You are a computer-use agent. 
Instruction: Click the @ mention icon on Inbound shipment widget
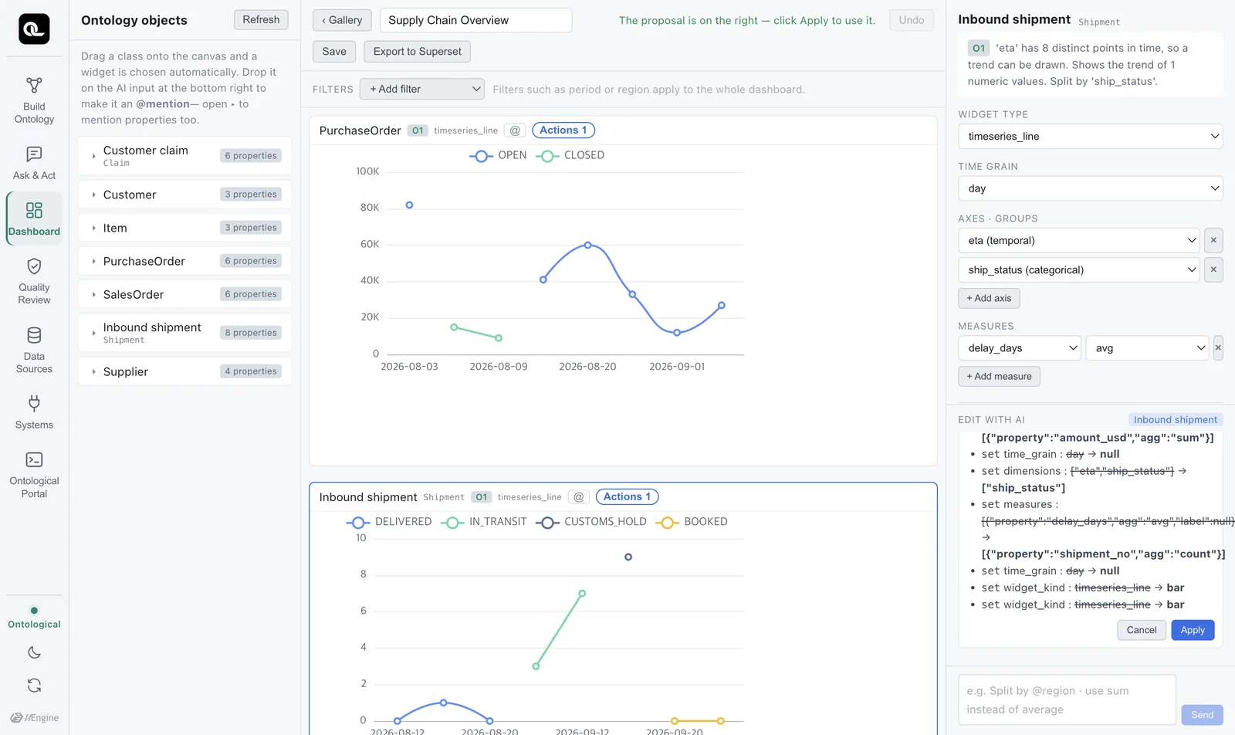[579, 497]
